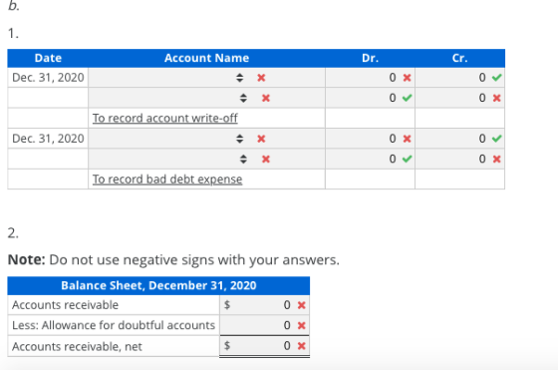Click 'Accounts receivable, net' row label
This screenshot has height=370, width=558.
(77, 346)
